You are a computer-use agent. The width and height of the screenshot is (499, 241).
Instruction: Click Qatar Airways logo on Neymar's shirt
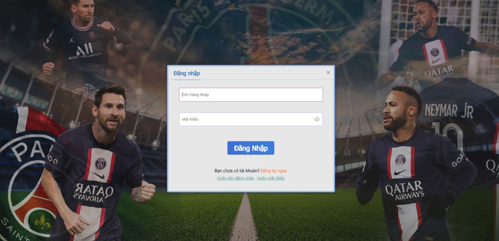pos(404,191)
